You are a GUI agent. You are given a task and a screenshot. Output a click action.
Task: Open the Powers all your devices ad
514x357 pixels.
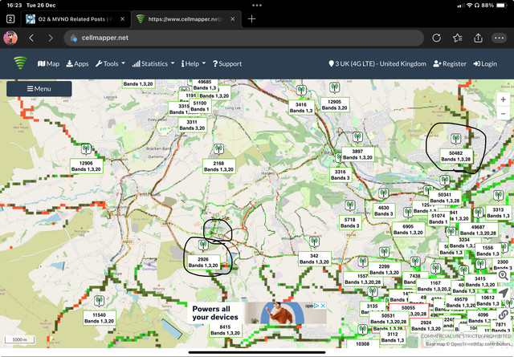point(257,313)
